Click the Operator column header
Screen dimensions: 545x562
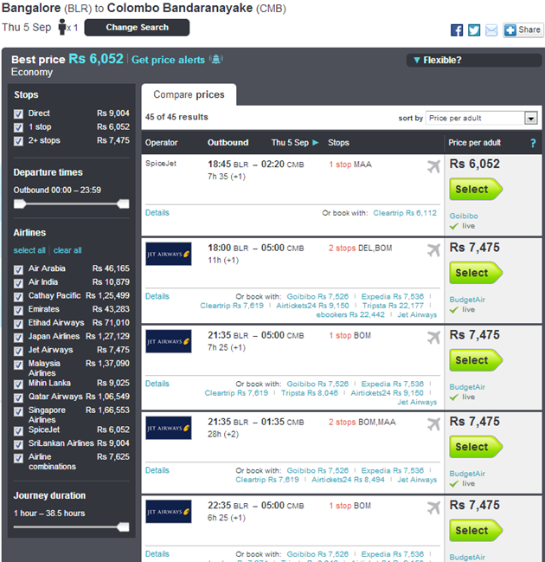(161, 143)
